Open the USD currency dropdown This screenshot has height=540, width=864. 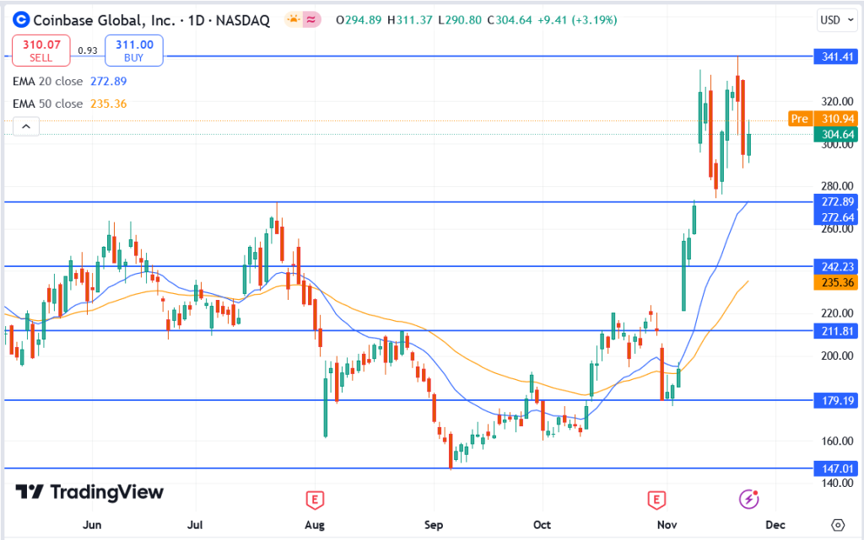tap(835, 19)
